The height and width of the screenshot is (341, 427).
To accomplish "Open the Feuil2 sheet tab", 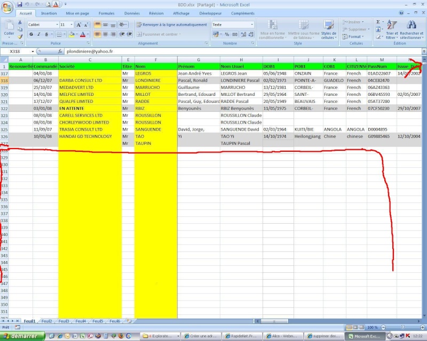I will tap(46, 321).
